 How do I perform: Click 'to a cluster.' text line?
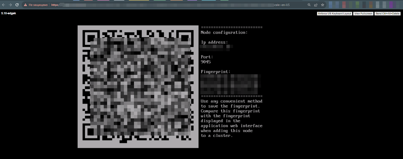(x=217, y=136)
